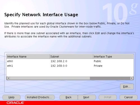Proceed with the Next button
Screen dimensions: 140x105
point(87,97)
